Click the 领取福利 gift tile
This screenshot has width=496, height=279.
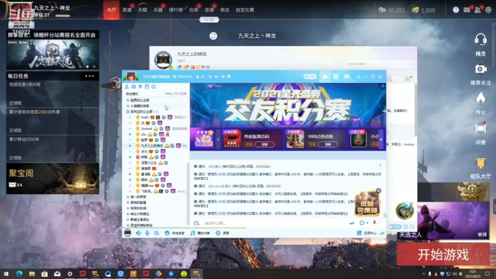203,139
